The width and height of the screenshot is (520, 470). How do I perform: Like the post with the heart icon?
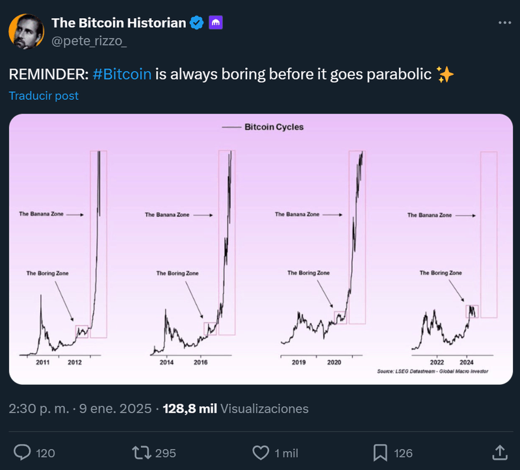261,452
